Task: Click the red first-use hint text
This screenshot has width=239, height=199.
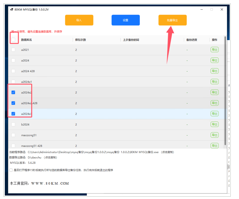Action: tap(37, 31)
